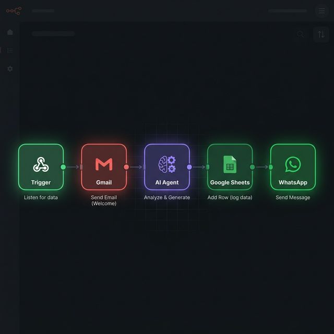Image resolution: width=334 pixels, height=334 pixels.
Task: Select the Trigger webhook node
Action: [x=41, y=167]
